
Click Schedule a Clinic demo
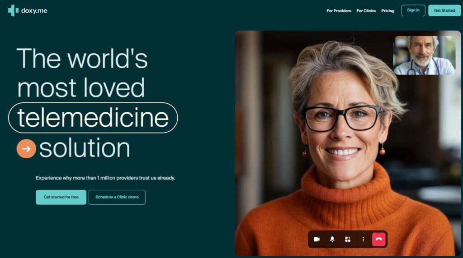tap(117, 197)
